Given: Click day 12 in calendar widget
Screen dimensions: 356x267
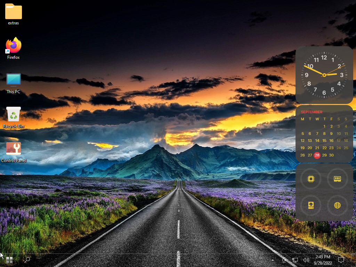Looking at the screenshot, I should pyautogui.click(x=302, y=140).
